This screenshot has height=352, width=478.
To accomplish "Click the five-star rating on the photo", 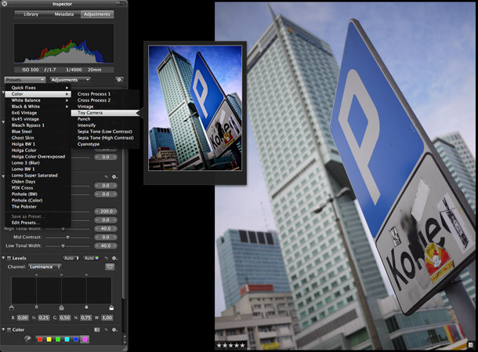I will pyautogui.click(x=230, y=346).
